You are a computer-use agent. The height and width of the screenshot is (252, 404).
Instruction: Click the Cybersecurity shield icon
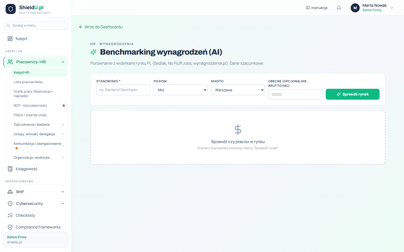(10, 204)
